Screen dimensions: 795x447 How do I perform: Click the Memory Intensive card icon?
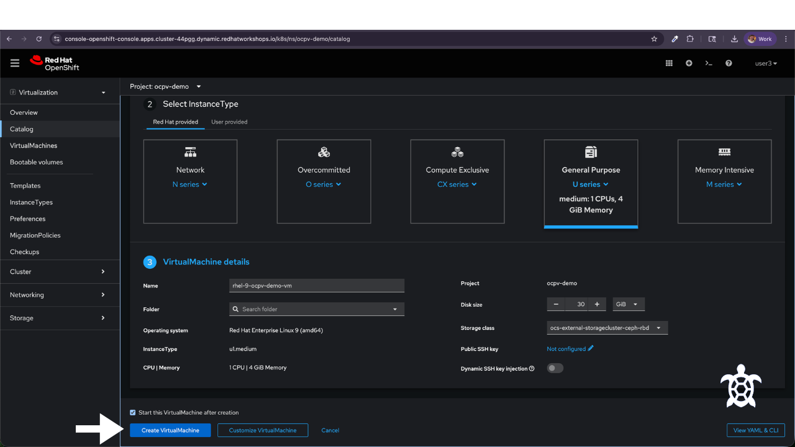[x=724, y=152]
